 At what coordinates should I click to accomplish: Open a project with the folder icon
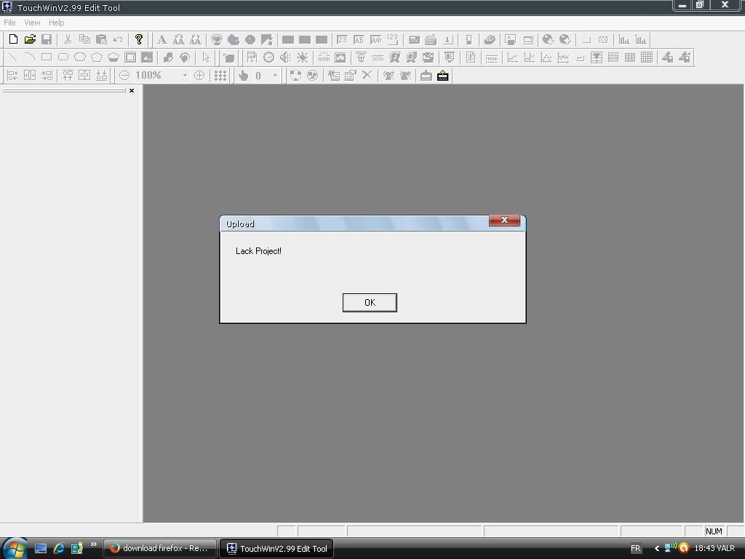(x=30, y=39)
